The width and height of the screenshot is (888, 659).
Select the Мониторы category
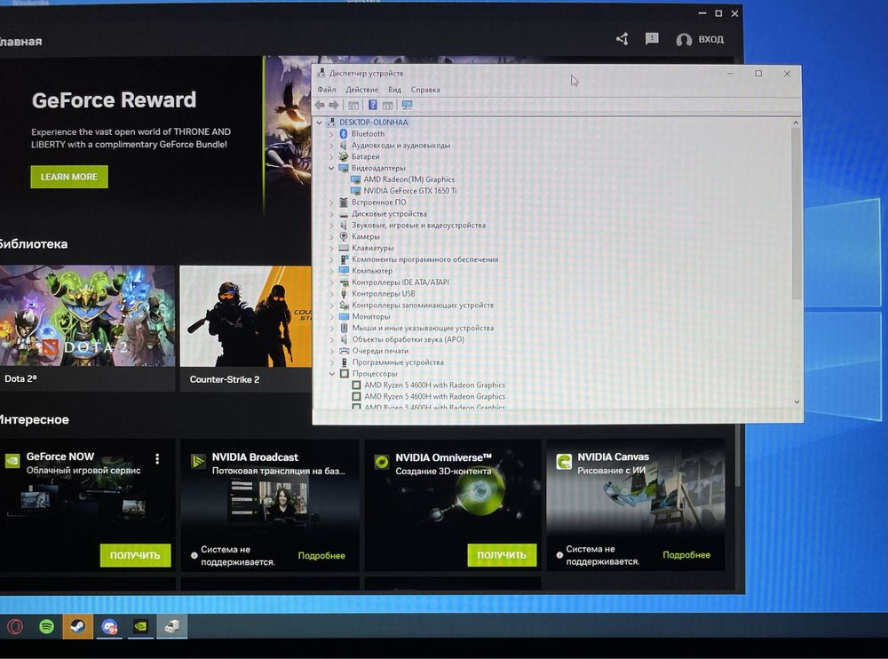click(x=371, y=316)
